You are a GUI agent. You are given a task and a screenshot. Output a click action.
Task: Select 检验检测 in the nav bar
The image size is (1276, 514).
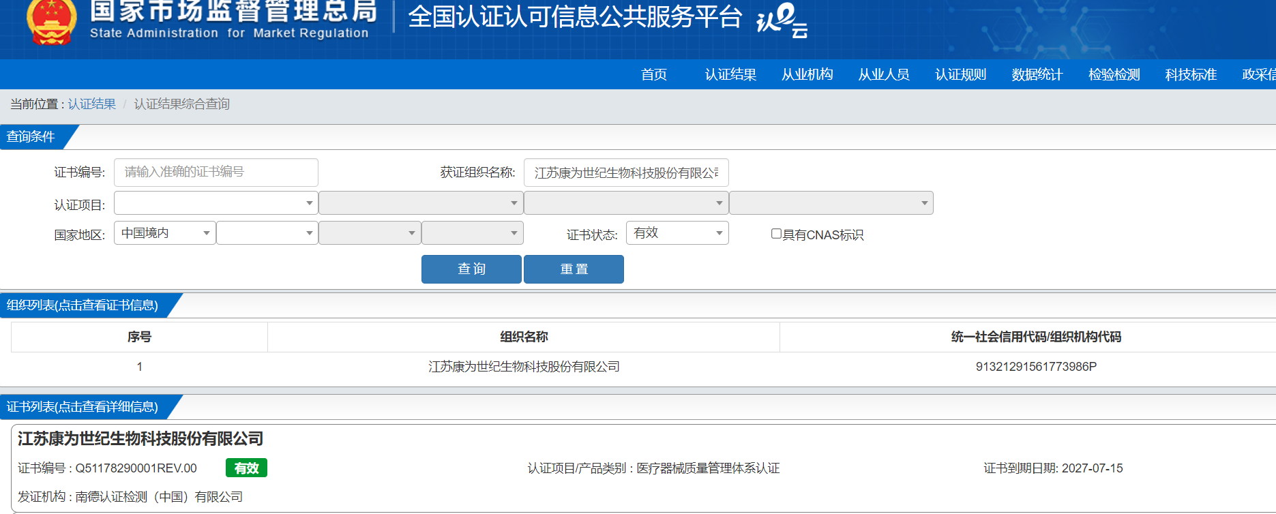click(1114, 74)
